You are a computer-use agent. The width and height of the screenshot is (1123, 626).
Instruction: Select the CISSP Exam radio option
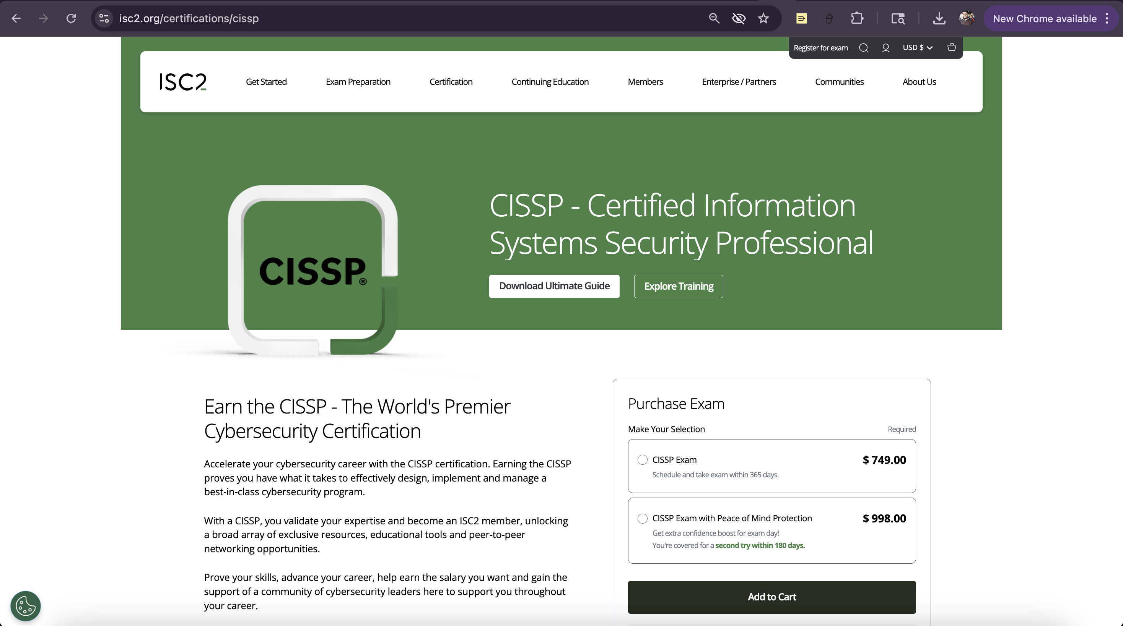(642, 460)
